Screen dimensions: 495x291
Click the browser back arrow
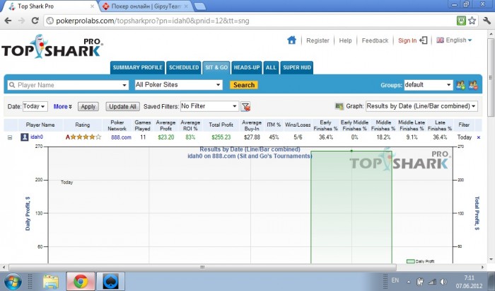8,21
